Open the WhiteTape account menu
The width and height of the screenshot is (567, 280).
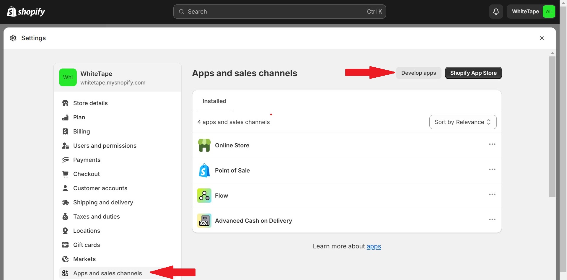coord(531,12)
